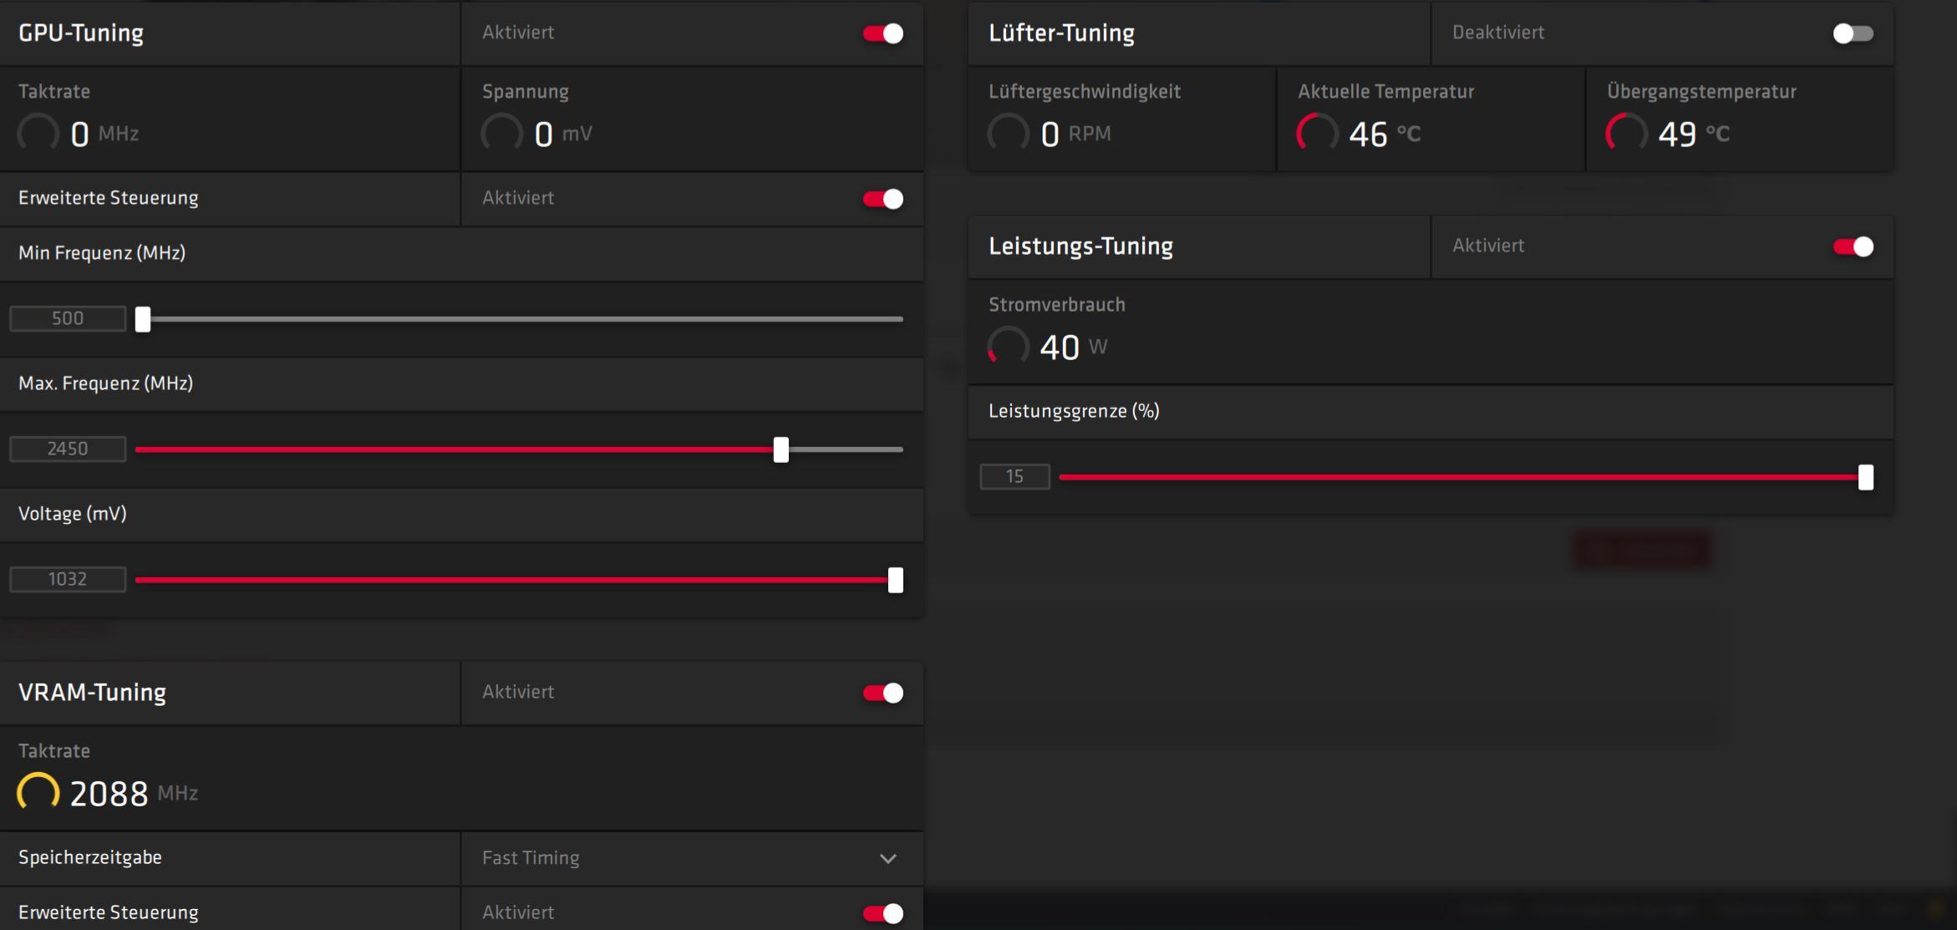Screen dimensions: 1957x930
Task: Disable the GPU-Tuning toggle
Action: [883, 33]
